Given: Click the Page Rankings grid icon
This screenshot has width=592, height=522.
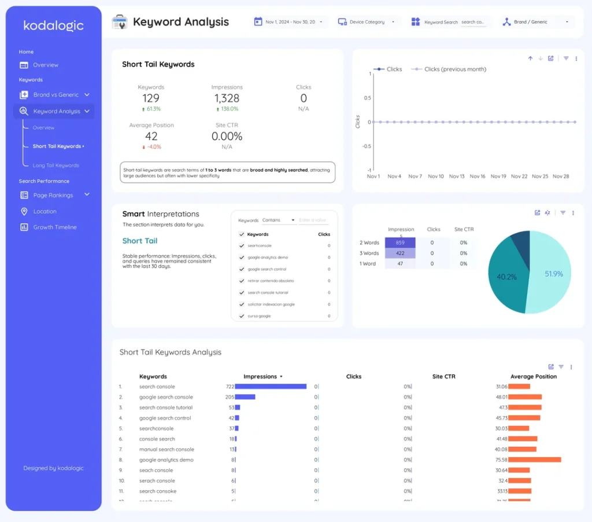Looking at the screenshot, I should tap(23, 195).
